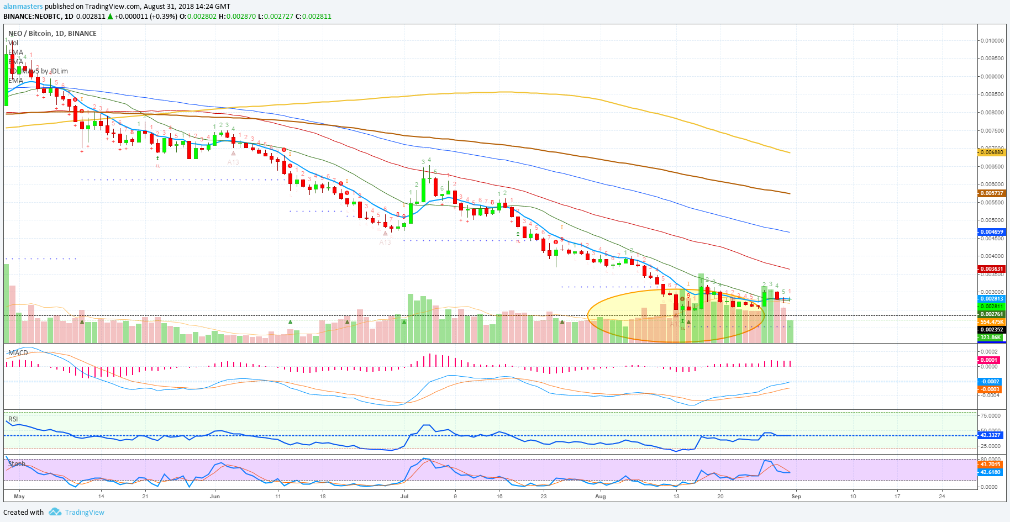Click the low value L:0.002727 in header
The image size is (1010, 522).
coord(276,16)
